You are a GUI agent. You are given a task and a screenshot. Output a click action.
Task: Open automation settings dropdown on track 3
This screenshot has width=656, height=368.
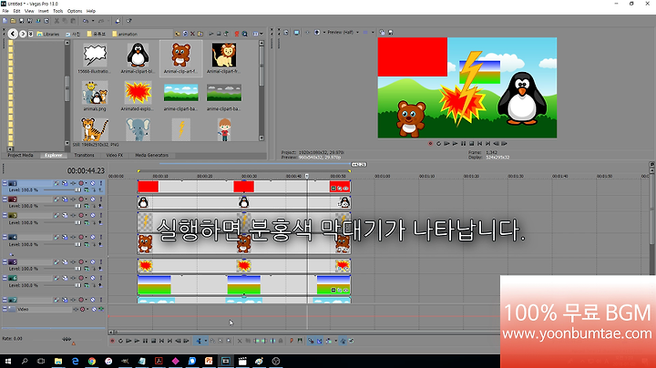[87, 215]
